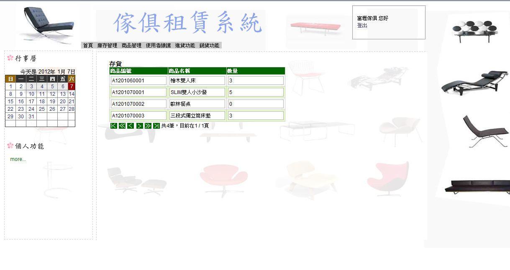The image size is (510, 270).
Task: Click the product code field A1201060001
Action: click(x=138, y=81)
